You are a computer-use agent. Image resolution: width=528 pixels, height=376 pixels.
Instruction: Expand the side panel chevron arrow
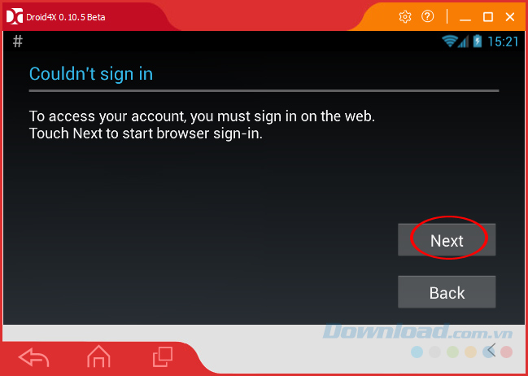click(x=491, y=350)
